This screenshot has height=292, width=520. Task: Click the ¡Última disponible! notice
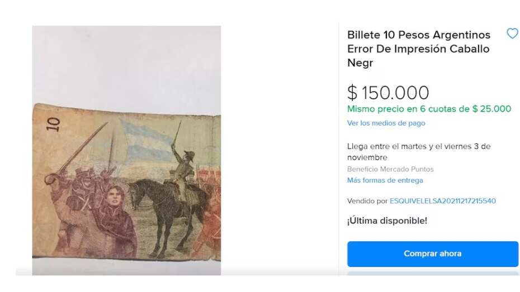(x=387, y=221)
